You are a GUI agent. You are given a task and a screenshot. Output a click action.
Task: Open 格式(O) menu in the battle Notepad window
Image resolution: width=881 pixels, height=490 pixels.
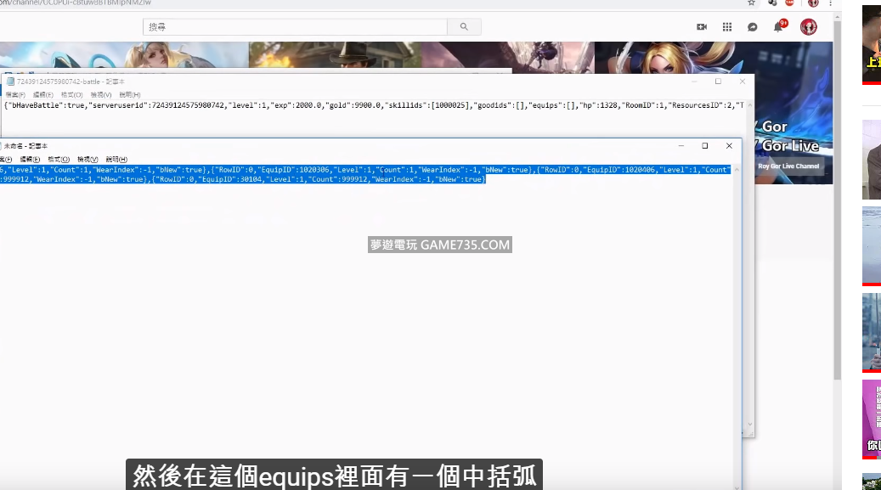(x=72, y=95)
